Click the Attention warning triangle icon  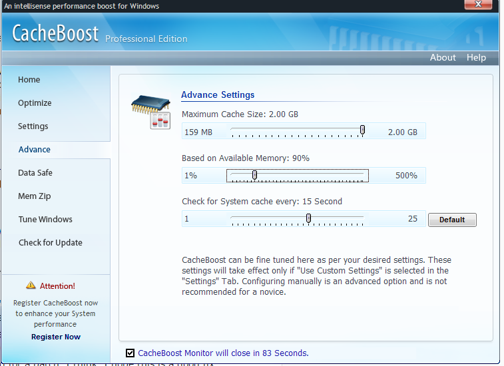(x=31, y=285)
